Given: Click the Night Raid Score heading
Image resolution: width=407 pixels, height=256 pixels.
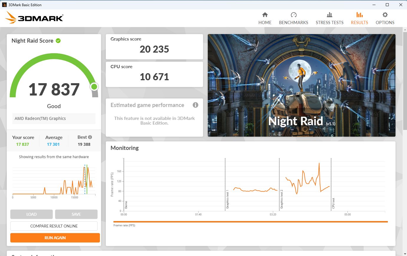Looking at the screenshot, I should 32,41.
